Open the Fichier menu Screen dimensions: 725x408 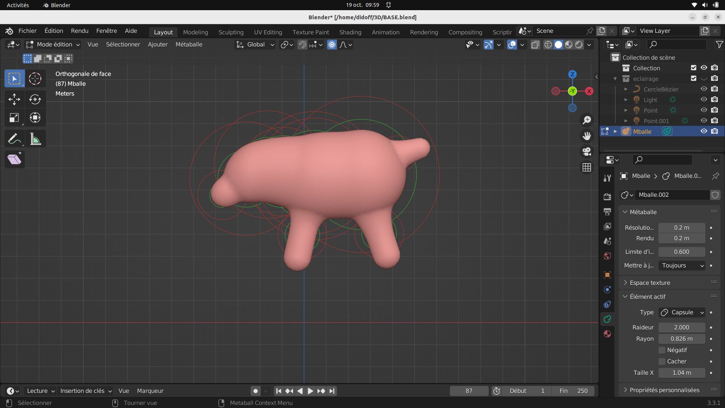click(28, 31)
